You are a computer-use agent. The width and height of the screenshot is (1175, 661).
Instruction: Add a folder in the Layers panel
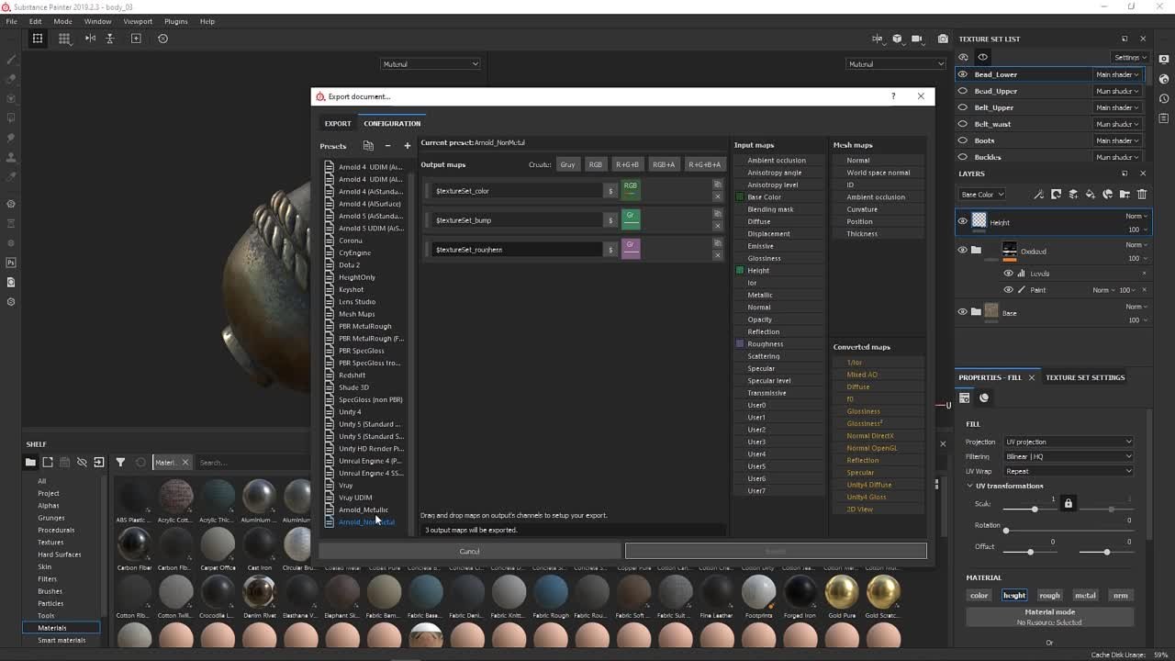click(1125, 195)
